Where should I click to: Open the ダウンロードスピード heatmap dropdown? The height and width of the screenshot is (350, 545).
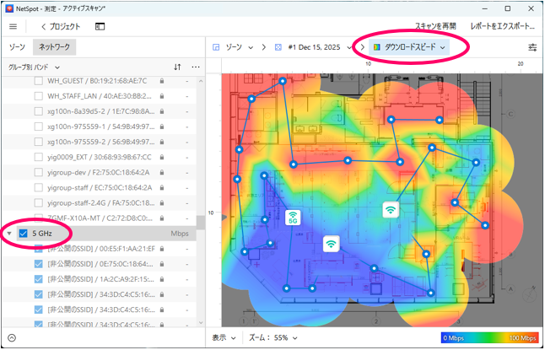click(x=409, y=47)
